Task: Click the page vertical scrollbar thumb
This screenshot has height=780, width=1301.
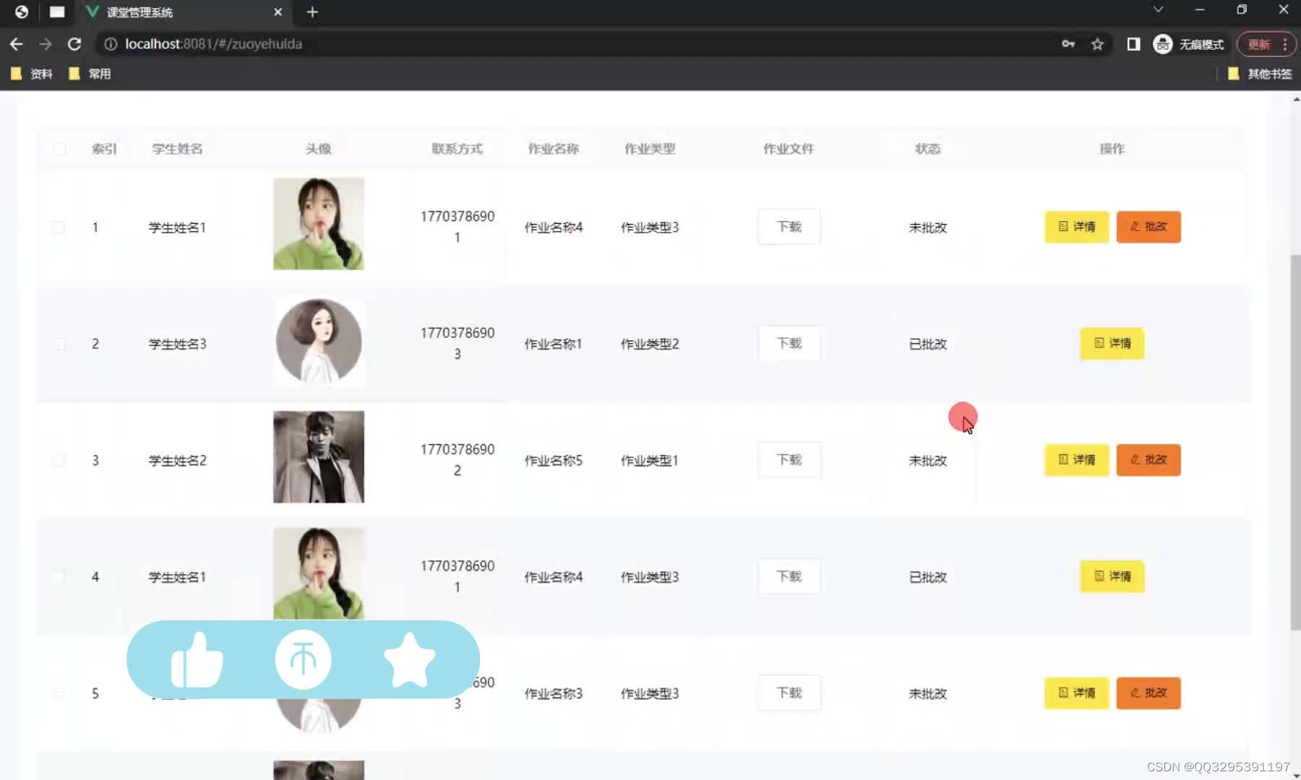Action: point(1295,442)
